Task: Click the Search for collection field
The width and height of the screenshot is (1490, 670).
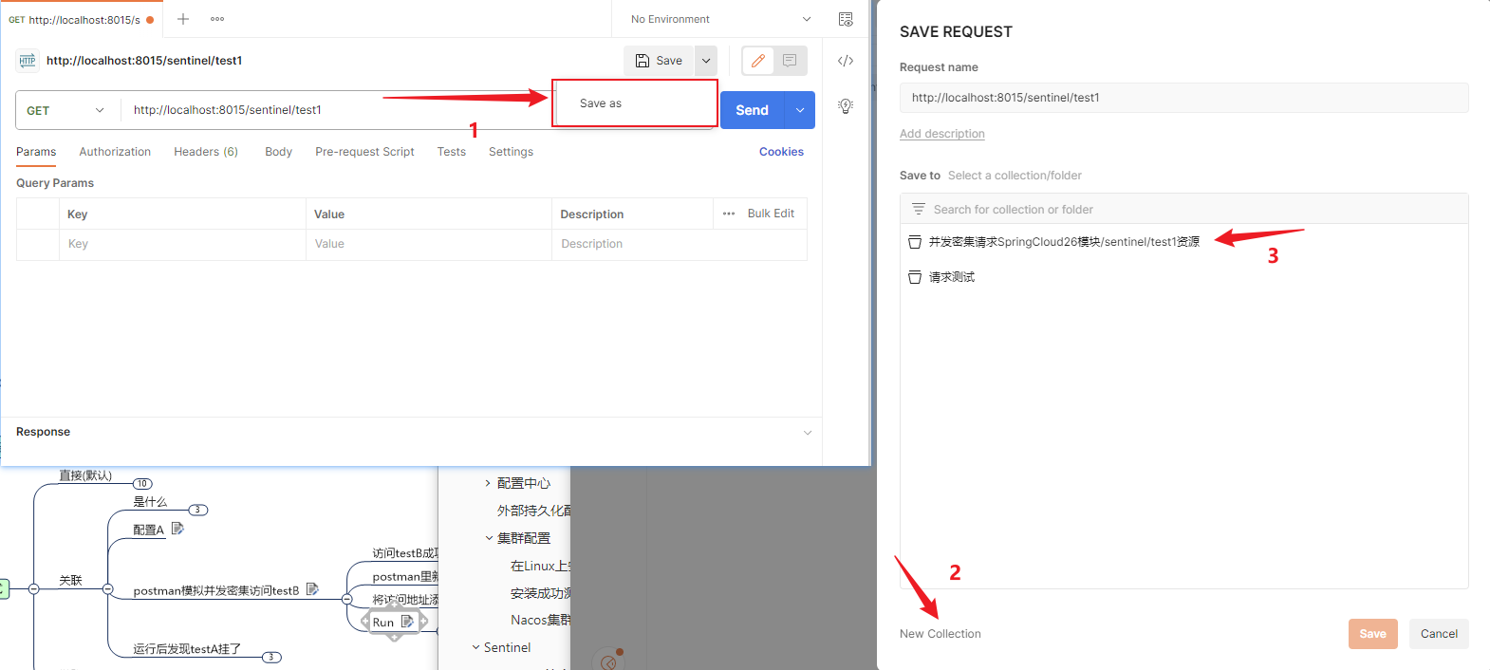Action: click(1183, 210)
